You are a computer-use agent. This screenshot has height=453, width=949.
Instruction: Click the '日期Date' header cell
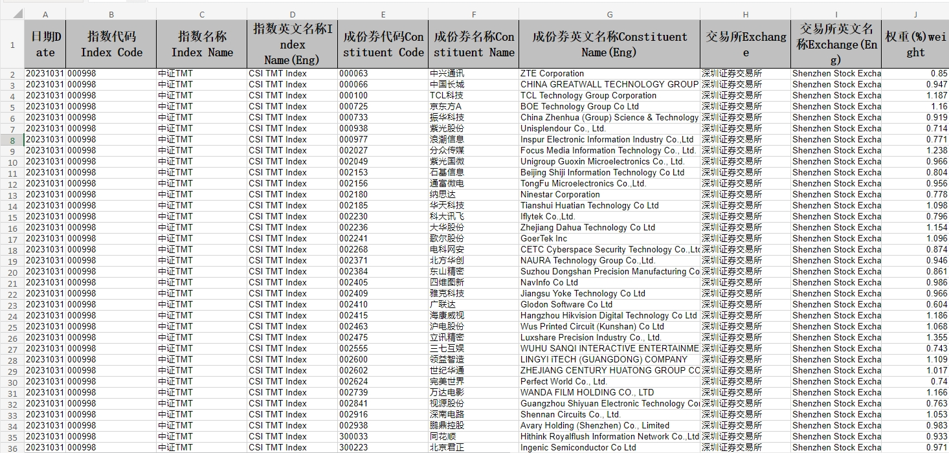pyautogui.click(x=45, y=44)
